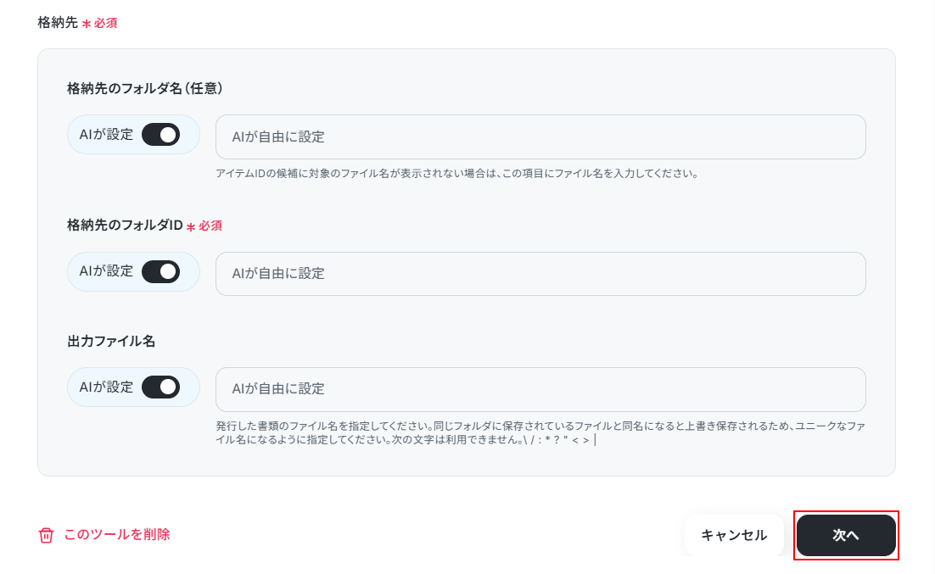Click the このツールを削除 link text
The height and width of the screenshot is (574, 935).
click(117, 535)
